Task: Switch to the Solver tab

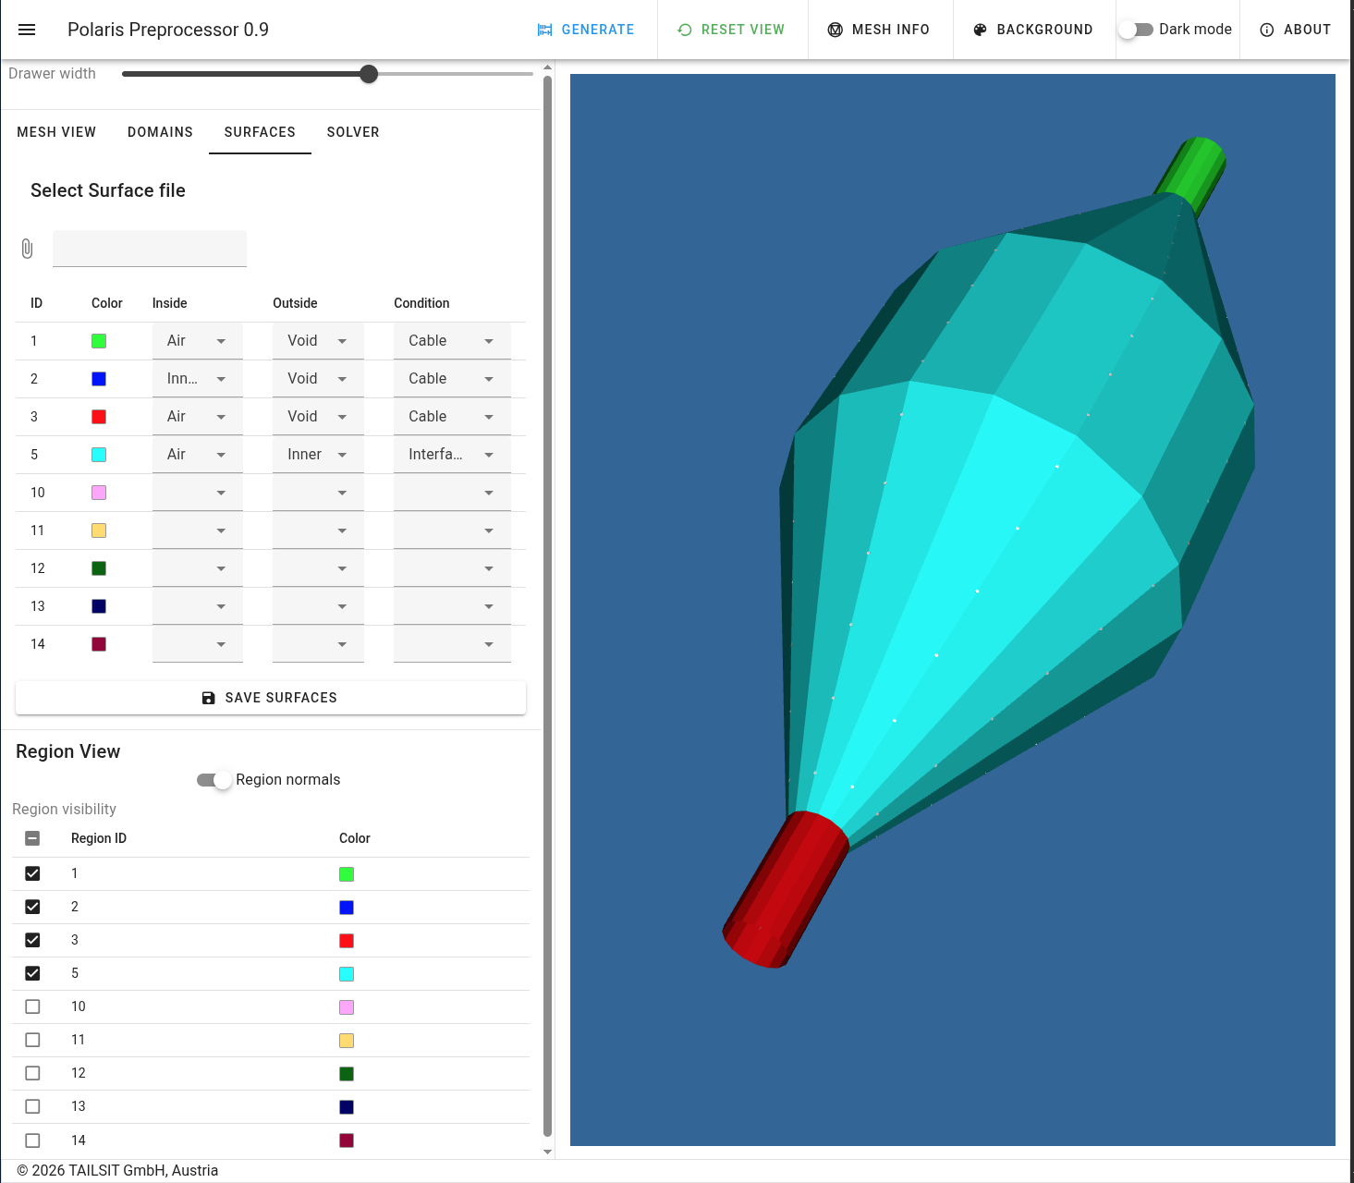Action: [x=353, y=132]
